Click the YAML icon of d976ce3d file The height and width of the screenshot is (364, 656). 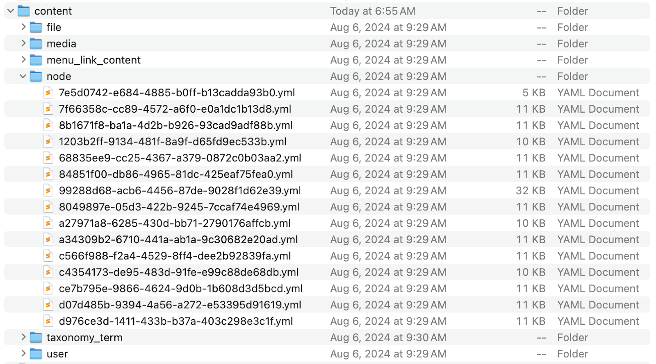(x=48, y=321)
